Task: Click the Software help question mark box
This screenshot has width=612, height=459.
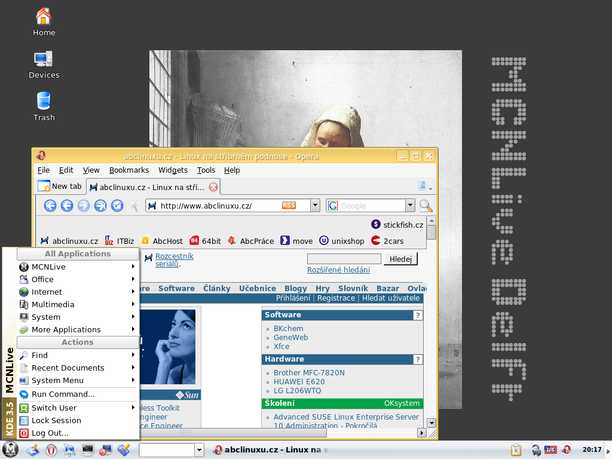Action: pyautogui.click(x=418, y=316)
